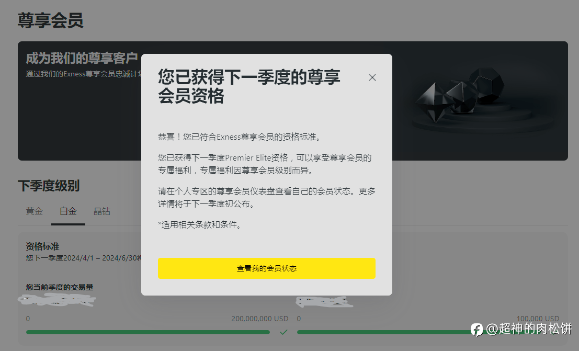Click the dialog title 您已获得下一季度的尊享会员资格
579x351 pixels.
[249, 86]
